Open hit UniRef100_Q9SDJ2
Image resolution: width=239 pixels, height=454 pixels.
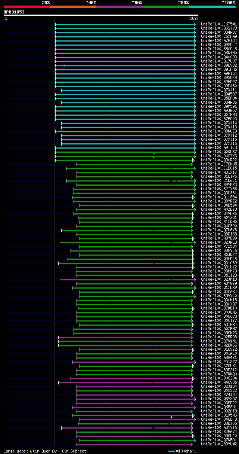click(x=219, y=45)
